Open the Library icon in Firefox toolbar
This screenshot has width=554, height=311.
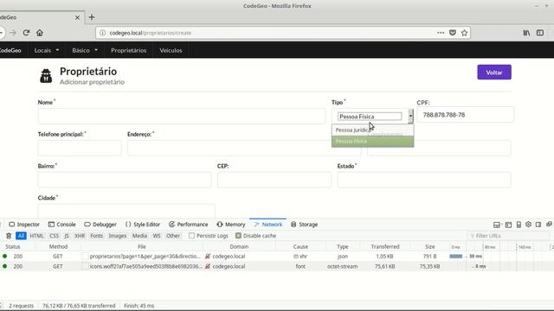tap(526, 33)
